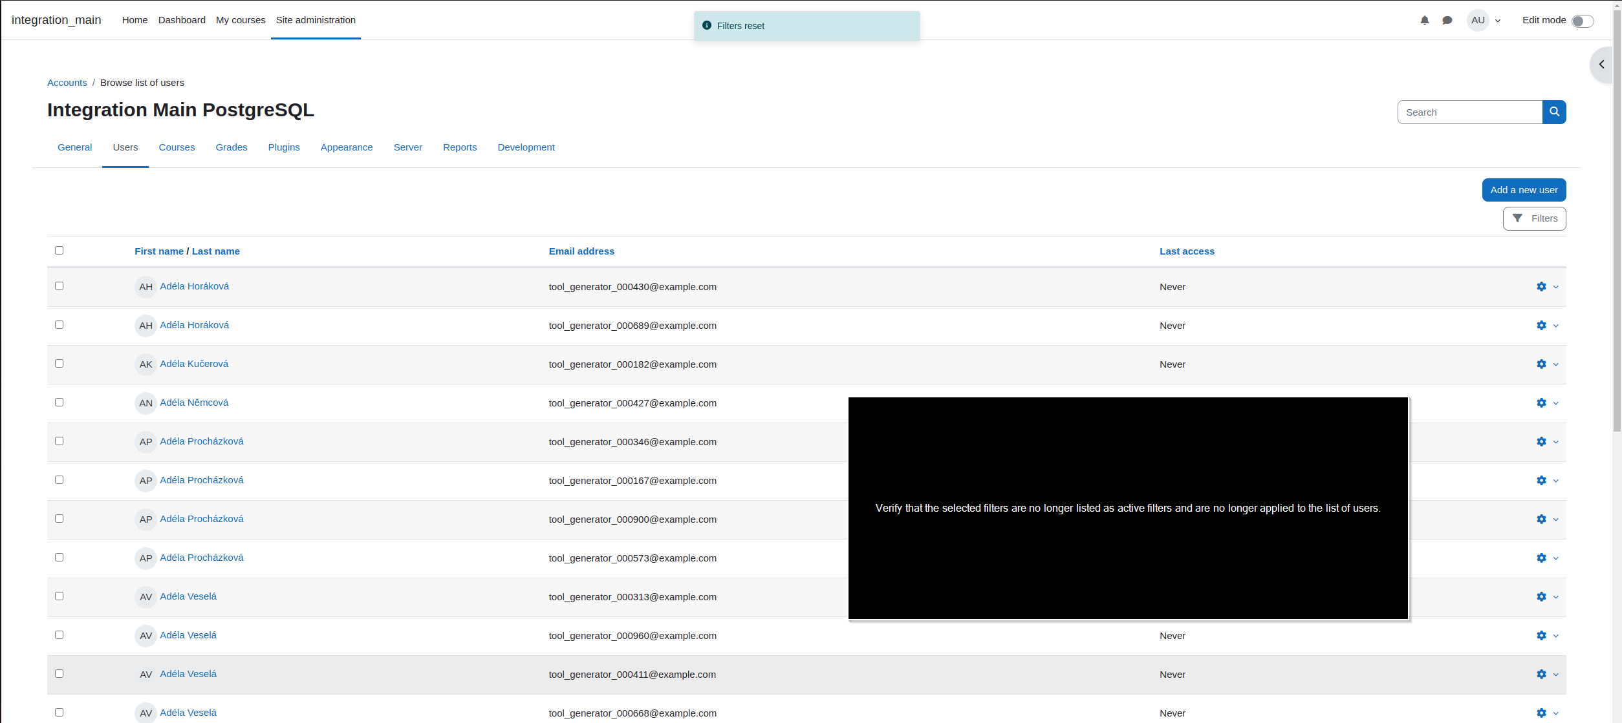Sort by Last name column header

pos(216,251)
